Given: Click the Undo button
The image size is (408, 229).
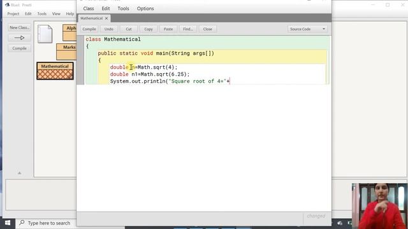Looking at the screenshot, I should click(x=109, y=29).
